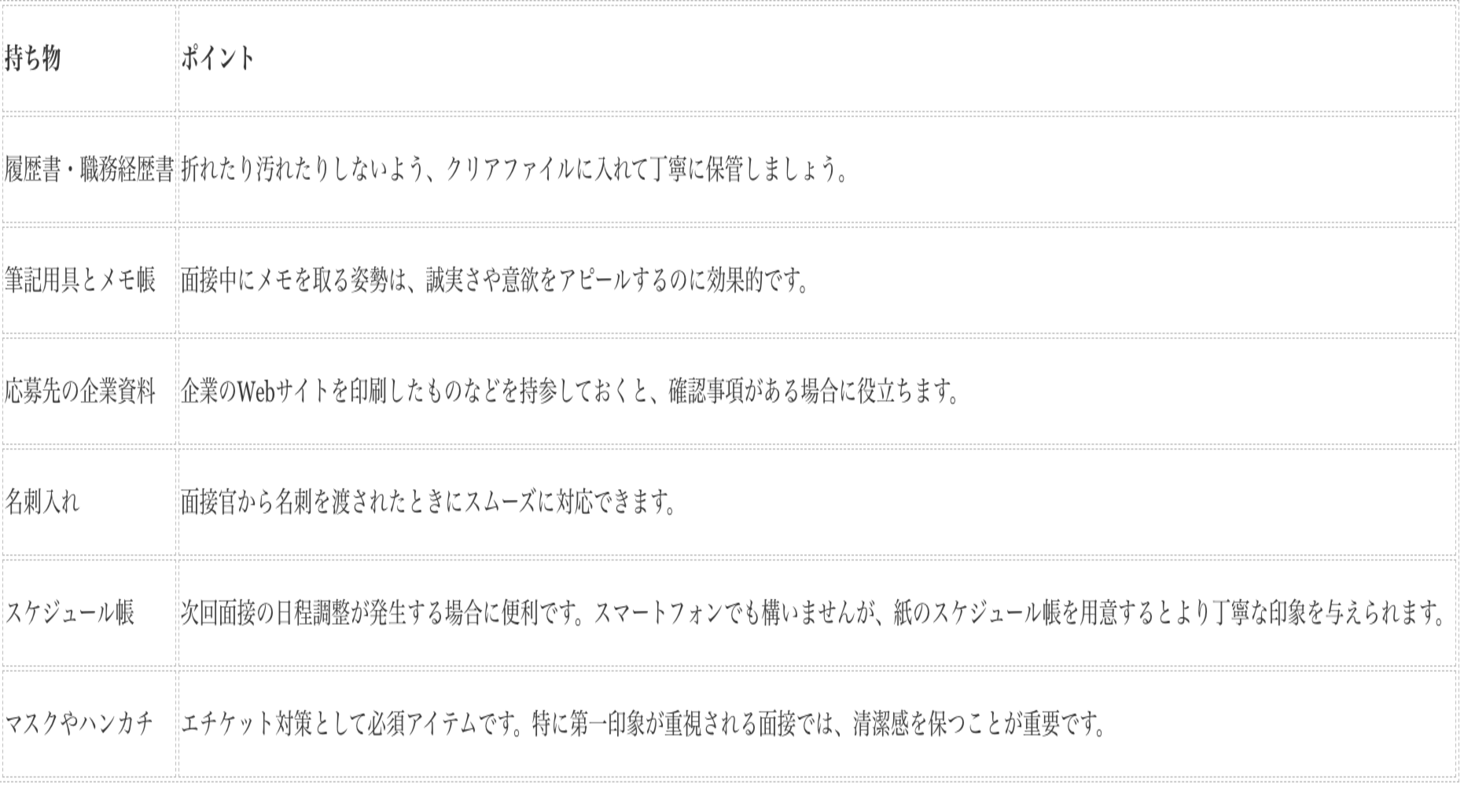Click the 次回面接の日程調整 description text

click(x=815, y=613)
